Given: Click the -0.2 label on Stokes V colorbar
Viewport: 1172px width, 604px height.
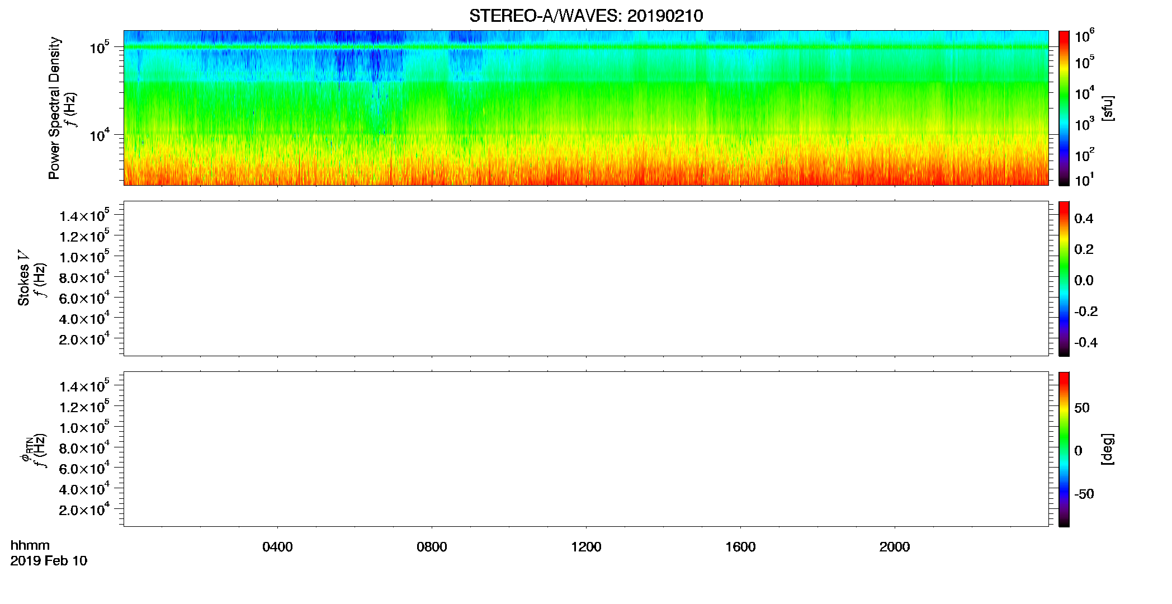Looking at the screenshot, I should 1086,312.
